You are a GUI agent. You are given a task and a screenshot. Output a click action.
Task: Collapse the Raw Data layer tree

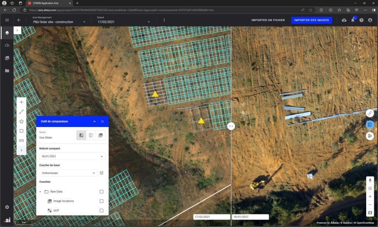click(41, 192)
